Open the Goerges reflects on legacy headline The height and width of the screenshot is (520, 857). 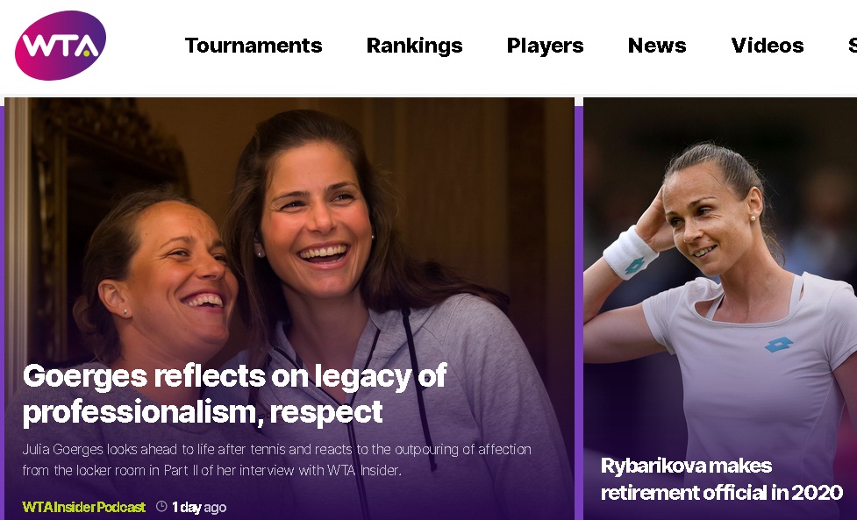(x=234, y=393)
